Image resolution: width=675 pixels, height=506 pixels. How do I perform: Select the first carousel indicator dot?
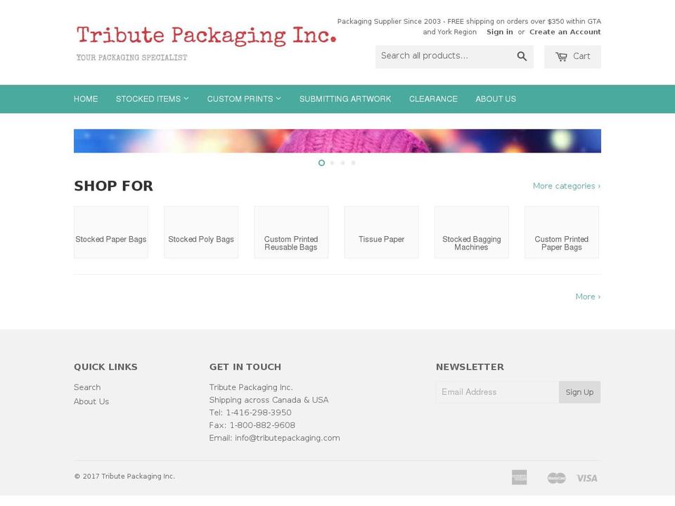coord(321,162)
